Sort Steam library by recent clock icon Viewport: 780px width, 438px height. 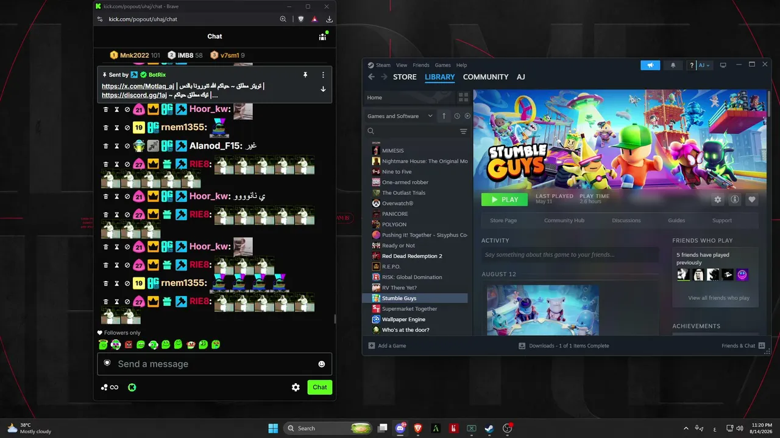click(457, 116)
